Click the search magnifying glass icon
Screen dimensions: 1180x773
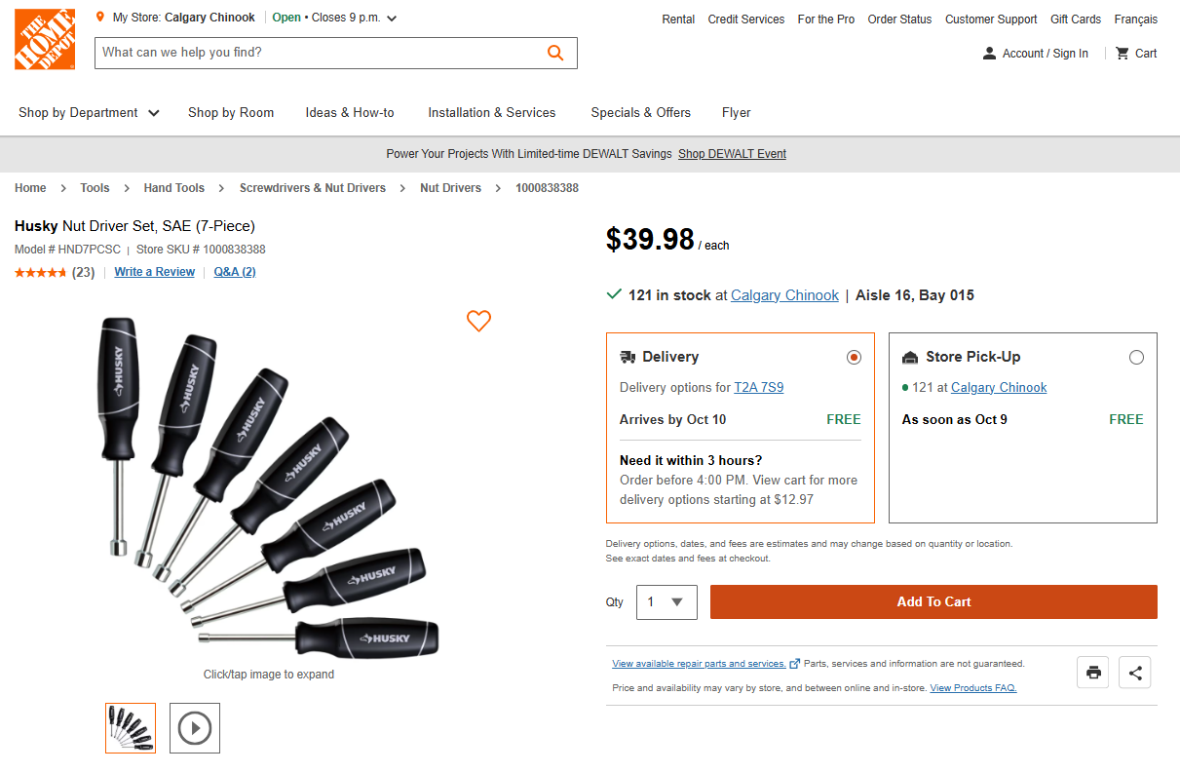(x=555, y=53)
